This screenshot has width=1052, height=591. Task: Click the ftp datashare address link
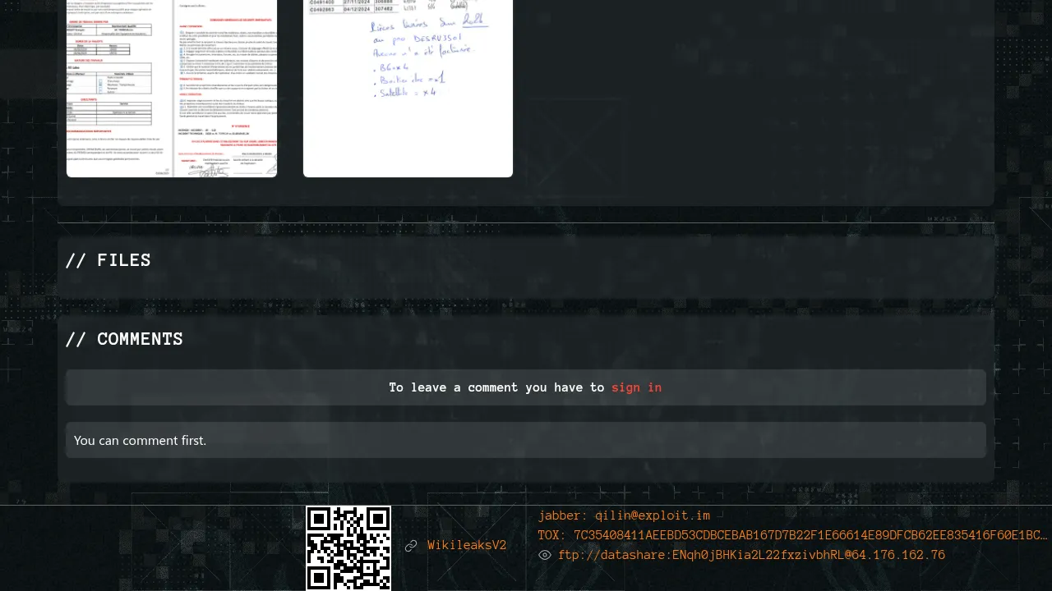tap(751, 556)
